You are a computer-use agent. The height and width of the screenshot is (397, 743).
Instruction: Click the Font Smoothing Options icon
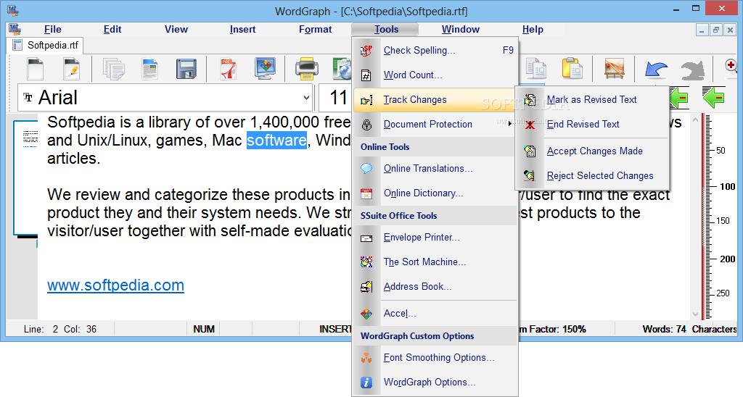pos(366,358)
